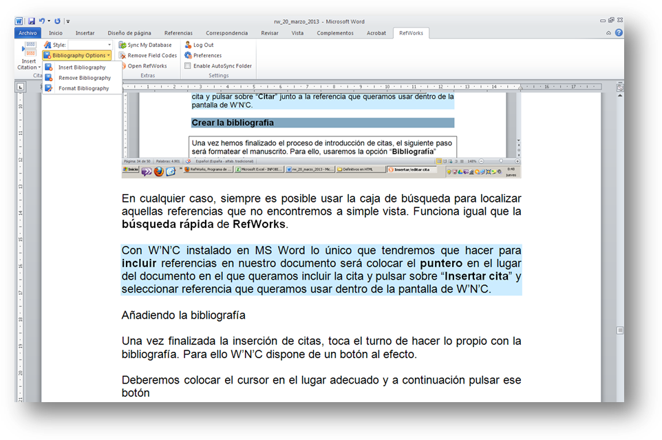Click the vertical scrollbar thumb
Image resolution: width=662 pixels, height=440 pixels.
point(620,331)
